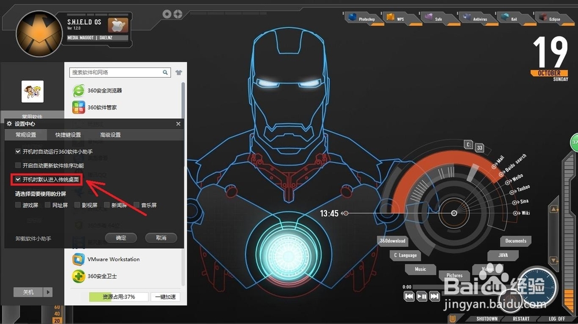Check the 网址屏 option
The width and height of the screenshot is (578, 324).
coord(47,205)
